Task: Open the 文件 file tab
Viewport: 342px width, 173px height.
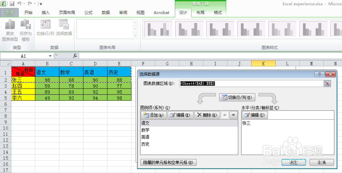Action: [x=9, y=13]
